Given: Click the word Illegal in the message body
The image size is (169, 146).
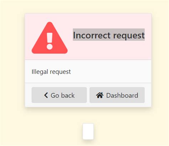Looking at the screenshot, I should 40,72.
